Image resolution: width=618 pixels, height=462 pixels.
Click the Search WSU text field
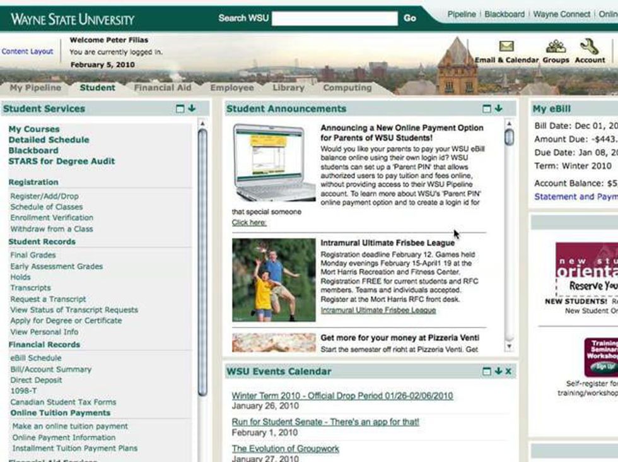tap(335, 18)
